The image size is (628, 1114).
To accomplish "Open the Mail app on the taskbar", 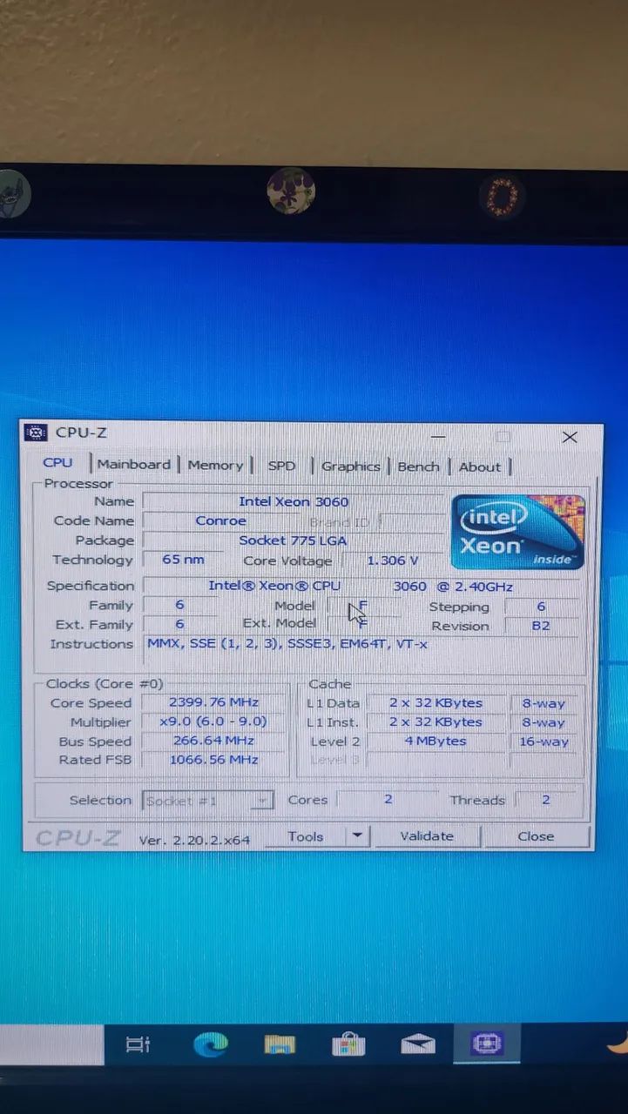I will pos(418,1044).
